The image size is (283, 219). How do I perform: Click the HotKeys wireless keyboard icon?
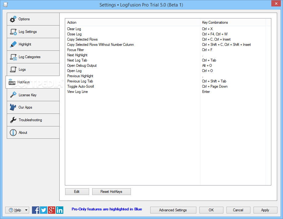(12, 82)
